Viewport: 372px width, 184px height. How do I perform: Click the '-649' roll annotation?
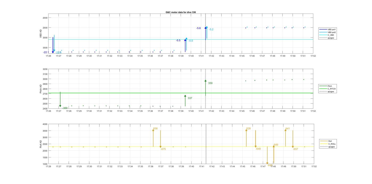click(x=258, y=149)
